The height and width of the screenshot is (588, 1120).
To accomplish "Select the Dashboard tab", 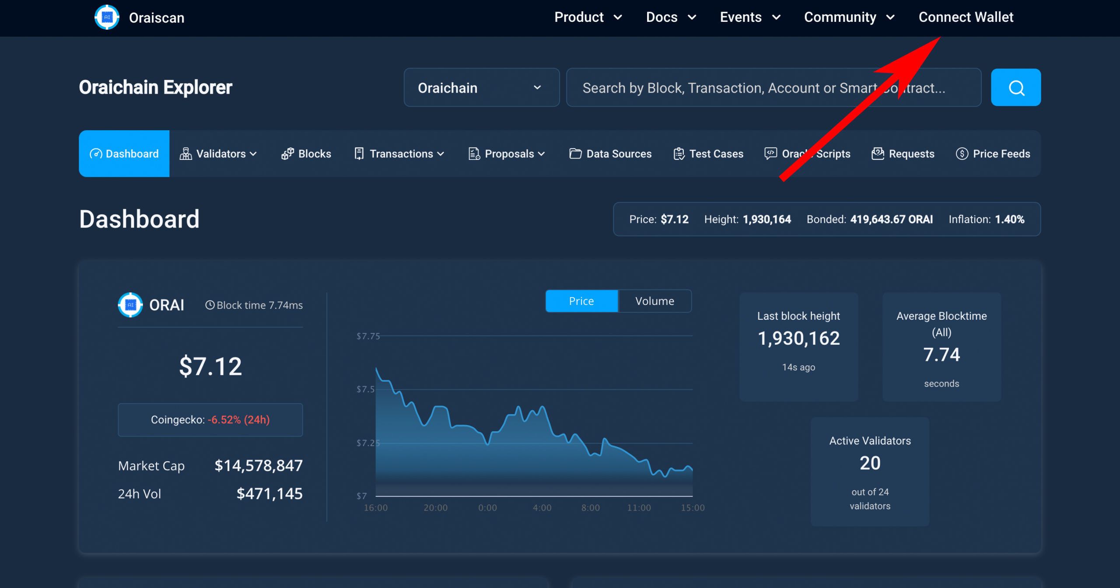I will pyautogui.click(x=124, y=154).
